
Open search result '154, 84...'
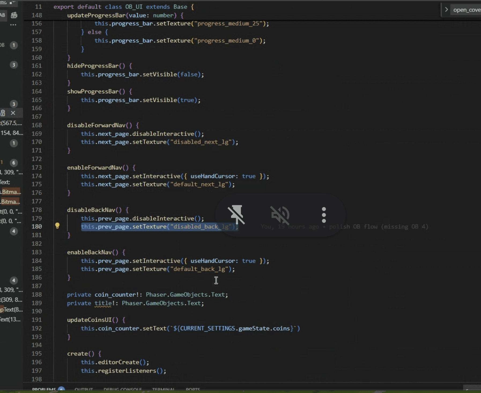click(x=12, y=133)
